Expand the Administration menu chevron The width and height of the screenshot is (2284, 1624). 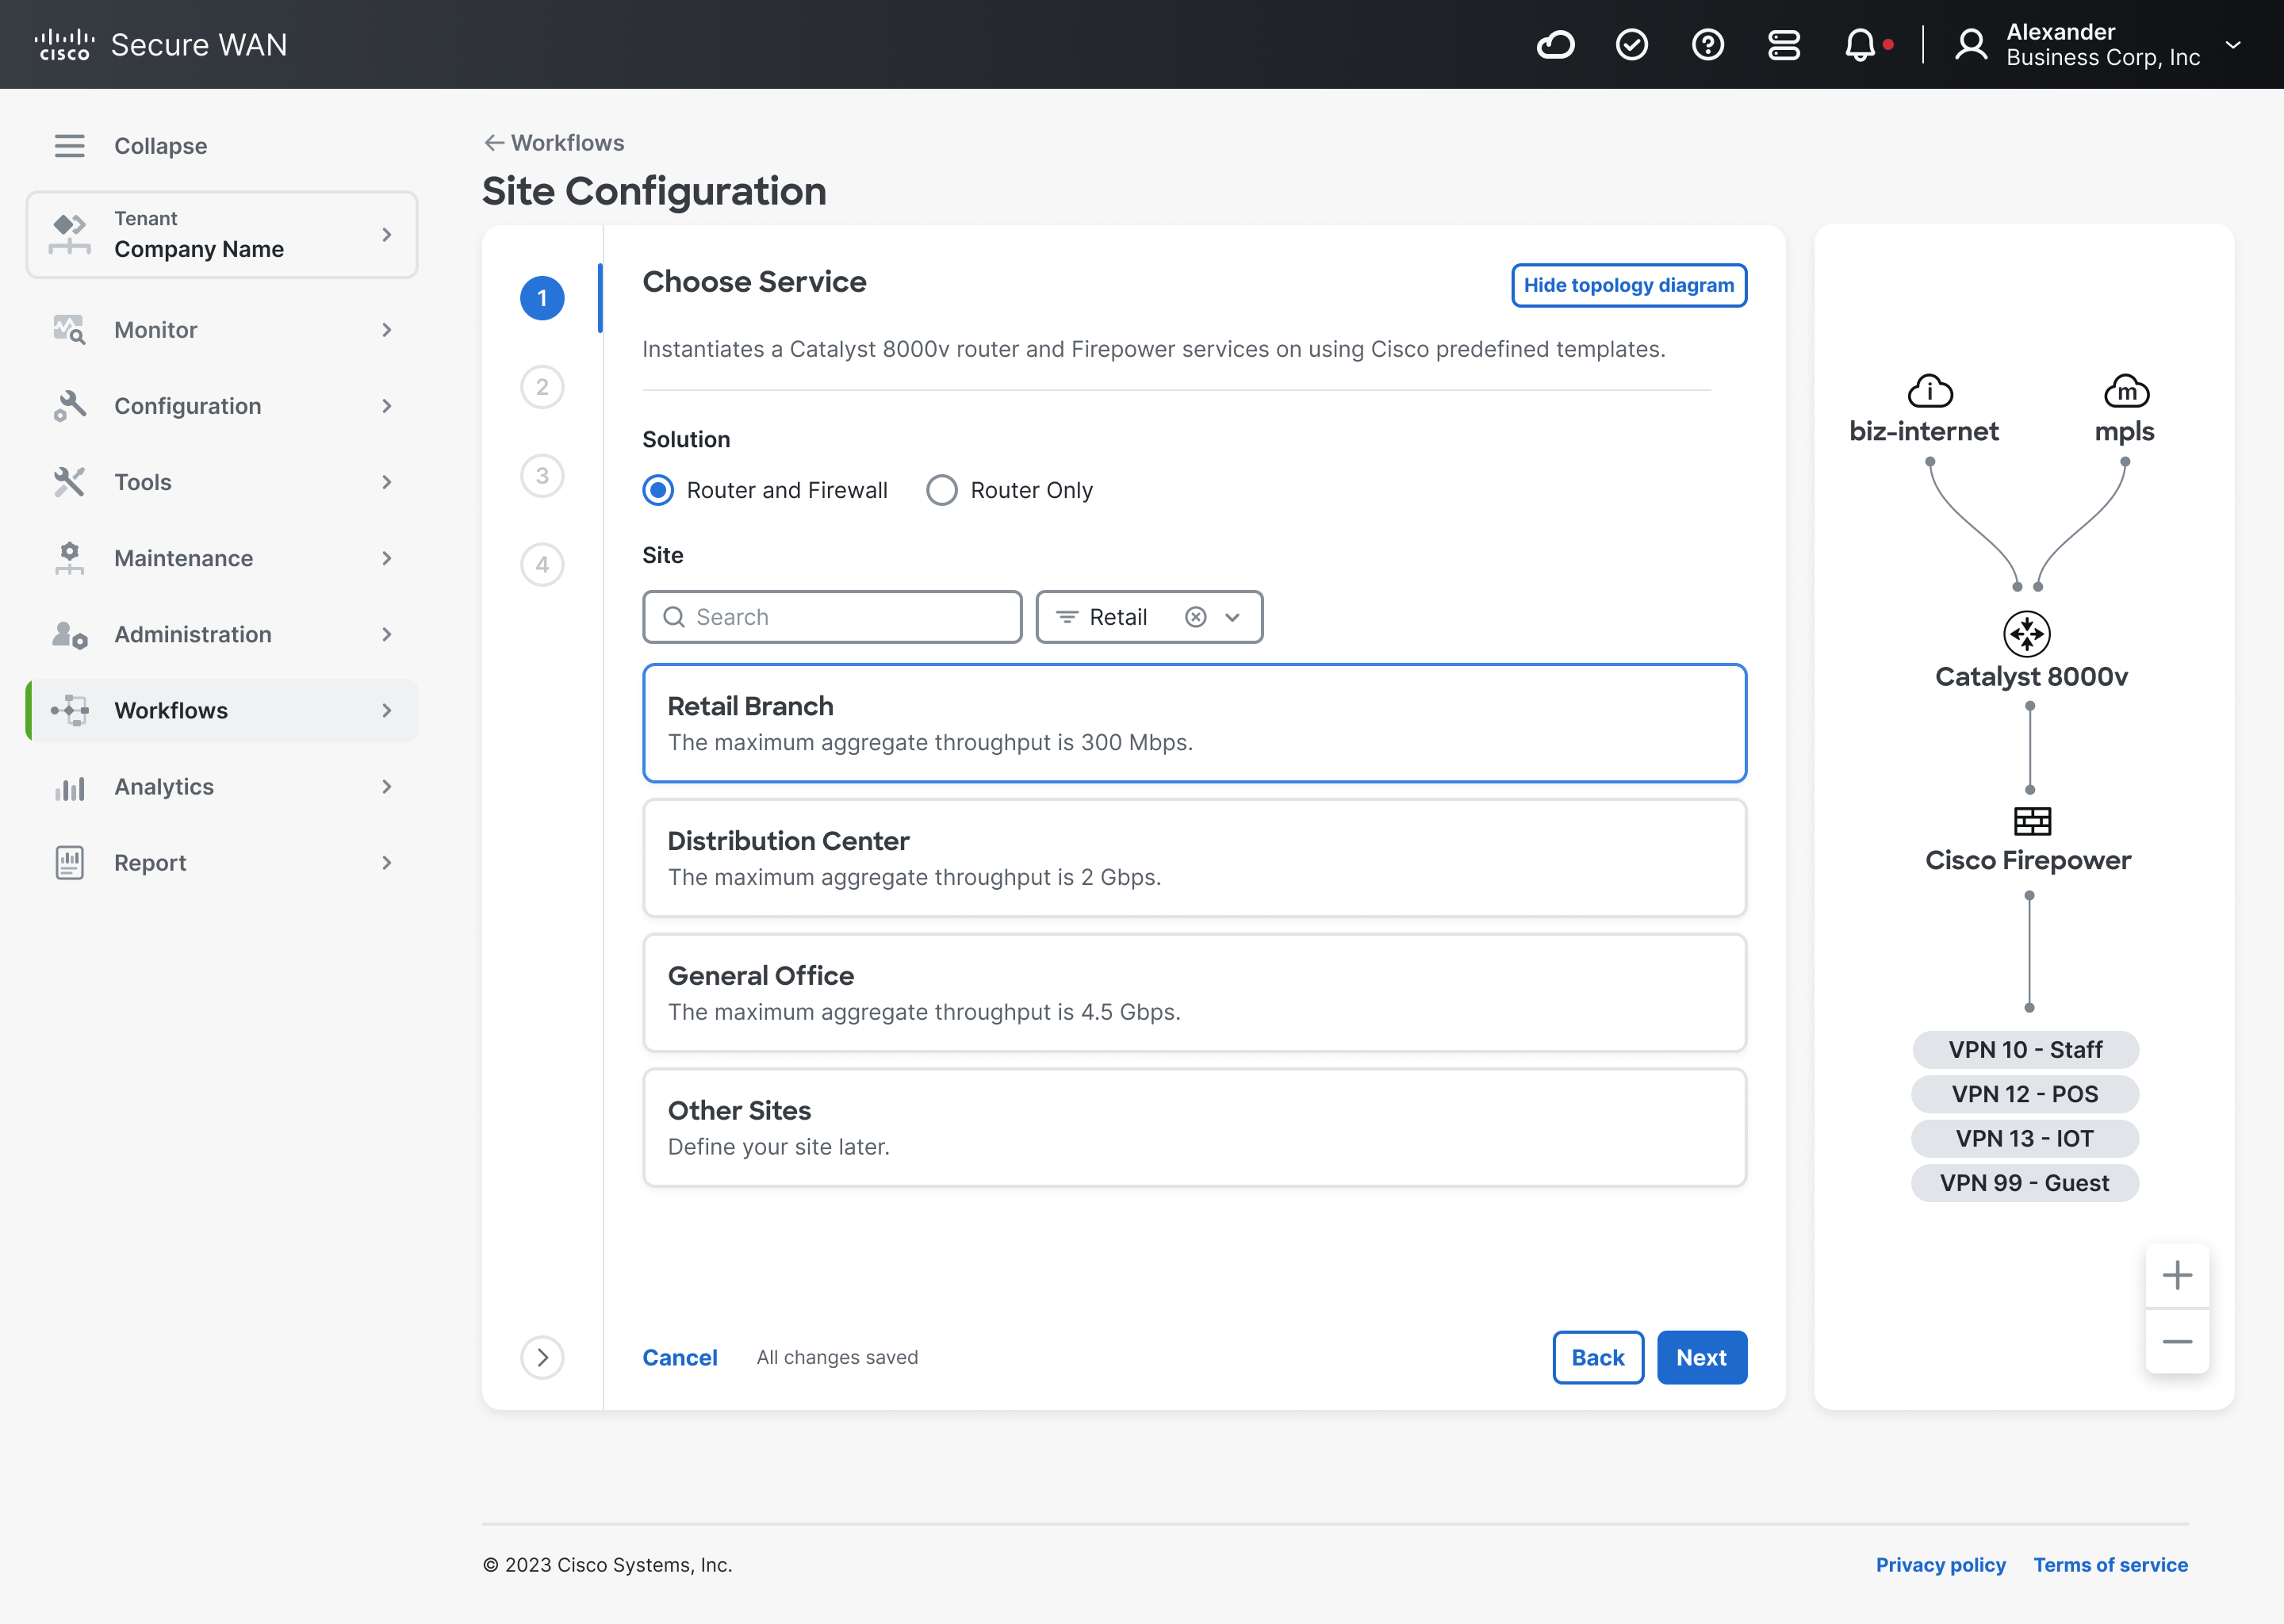click(x=387, y=634)
